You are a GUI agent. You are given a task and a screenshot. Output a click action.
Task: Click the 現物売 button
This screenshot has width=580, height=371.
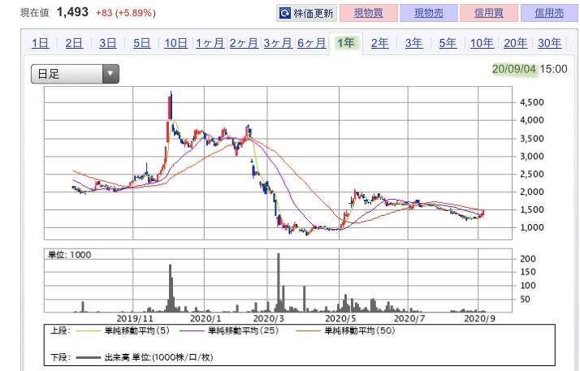tap(429, 13)
